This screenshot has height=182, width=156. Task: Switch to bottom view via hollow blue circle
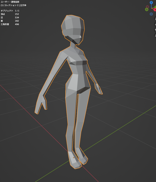click(151, 14)
